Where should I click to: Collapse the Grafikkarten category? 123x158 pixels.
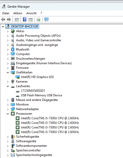pyautogui.click(x=8, y=72)
